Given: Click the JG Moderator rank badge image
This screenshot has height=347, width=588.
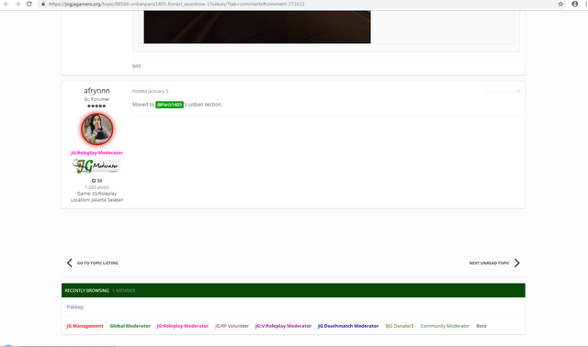Looking at the screenshot, I should (x=96, y=166).
